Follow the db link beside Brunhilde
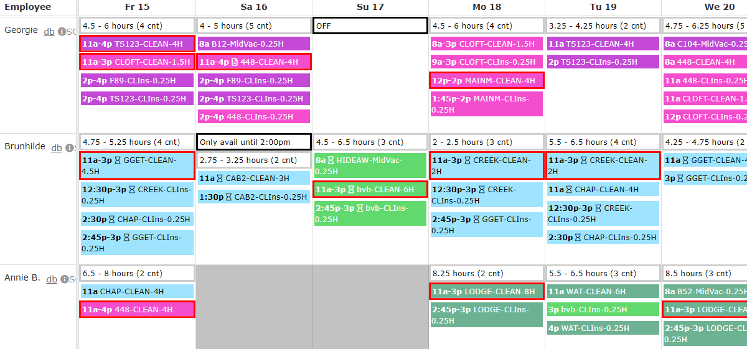This screenshot has width=747, height=349. pos(57,148)
